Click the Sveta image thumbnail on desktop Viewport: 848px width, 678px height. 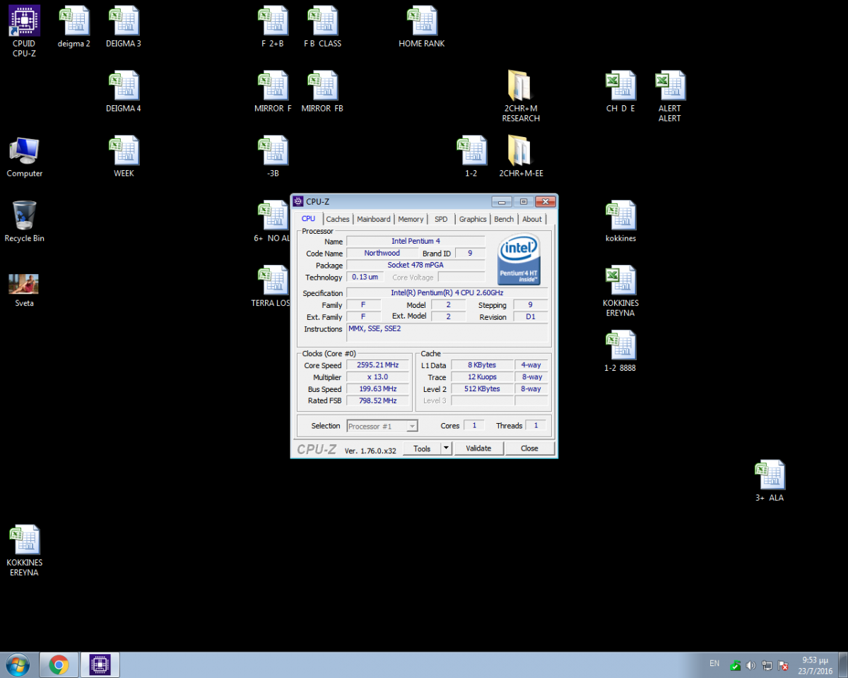coord(24,284)
